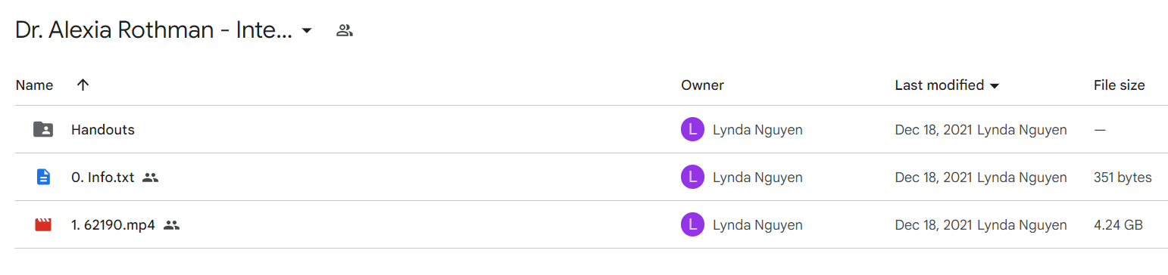Expand the Dr. Alexia Rothman folder name menu
The width and height of the screenshot is (1168, 275).
[x=154, y=31]
